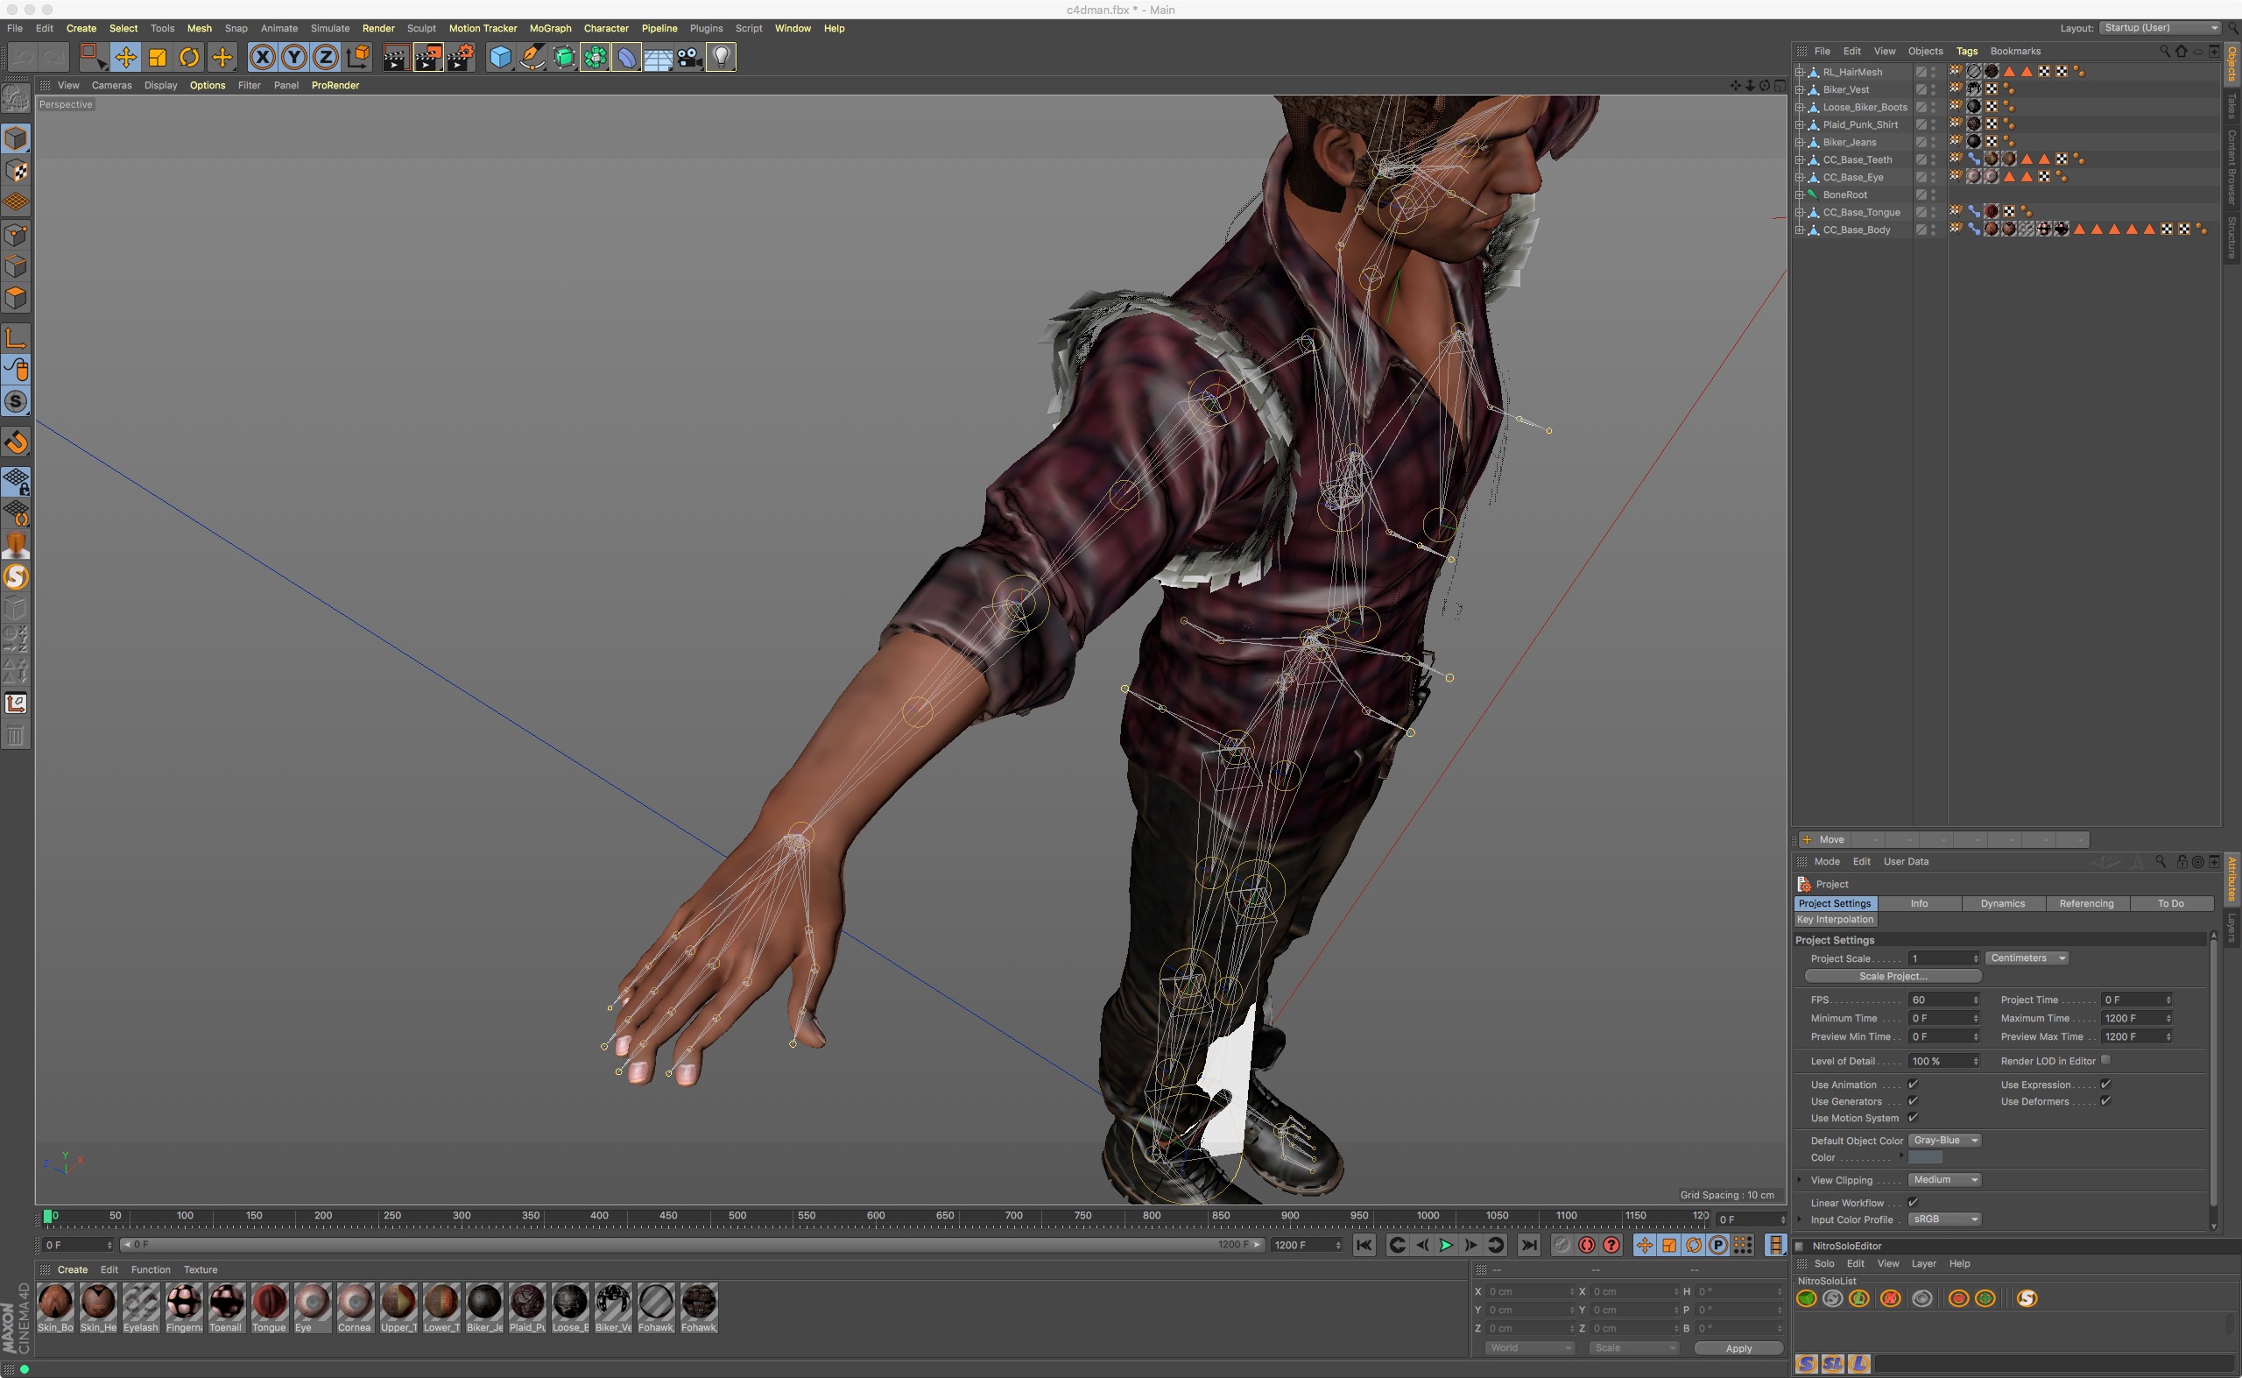Viewport: 2242px width, 1378px height.
Task: Click the Scale tool icon
Action: pos(158,58)
